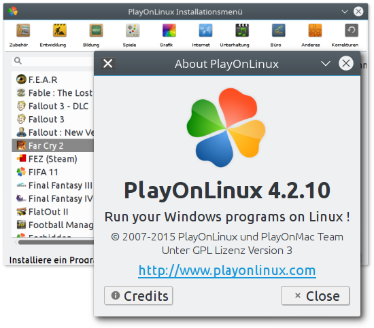This screenshot has height=328, width=374.
Task: Open the playonlinux.com link
Action: point(227,270)
